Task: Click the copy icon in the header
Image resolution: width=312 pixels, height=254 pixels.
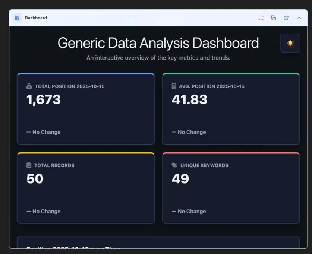Action: click(x=274, y=18)
